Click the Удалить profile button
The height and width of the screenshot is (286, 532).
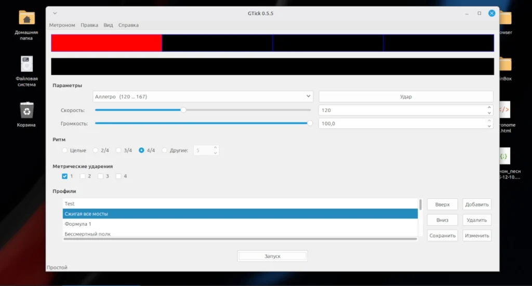(x=477, y=220)
